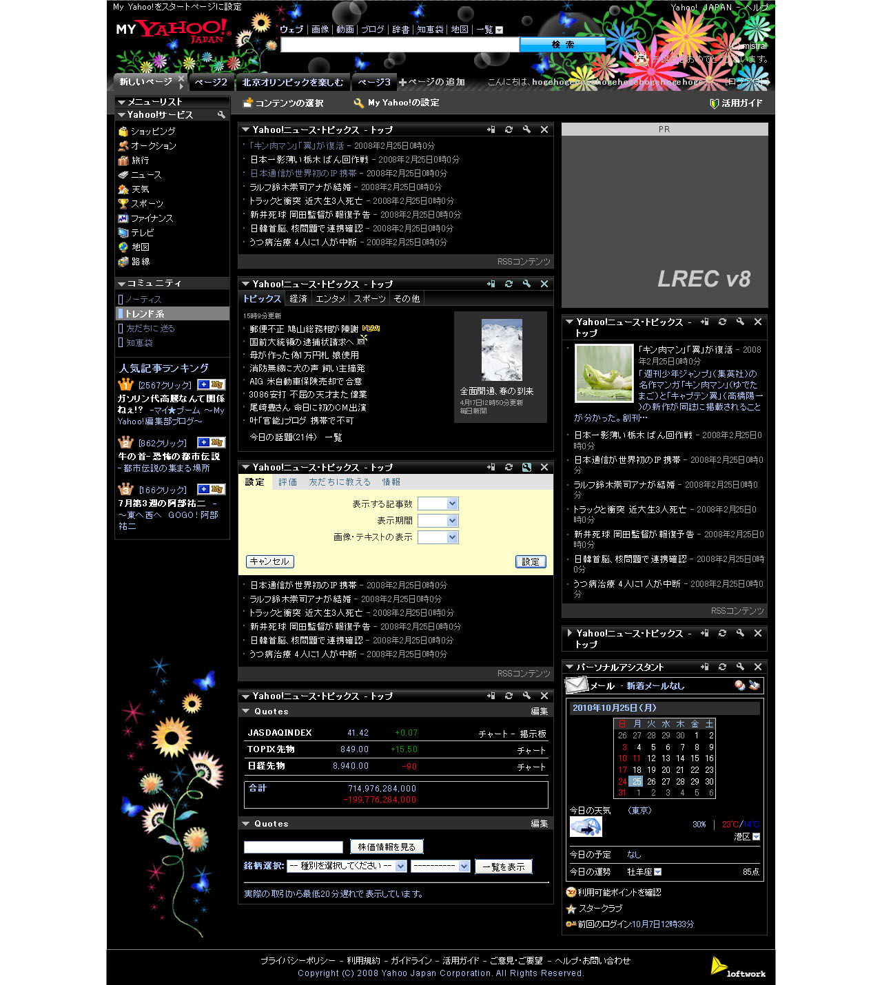Viewport: 882px width, 985px height.
Task: Open コンテンツの選択
Action: pos(284,103)
